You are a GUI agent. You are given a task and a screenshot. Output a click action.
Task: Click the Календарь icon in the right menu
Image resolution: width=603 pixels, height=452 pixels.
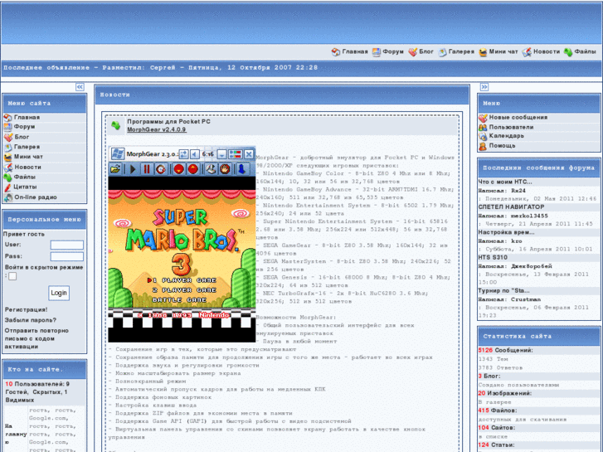483,136
